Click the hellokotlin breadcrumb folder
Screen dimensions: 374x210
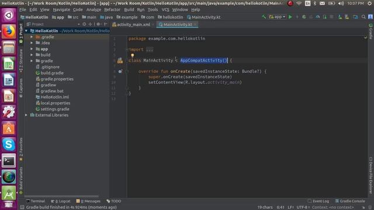coord(170,17)
